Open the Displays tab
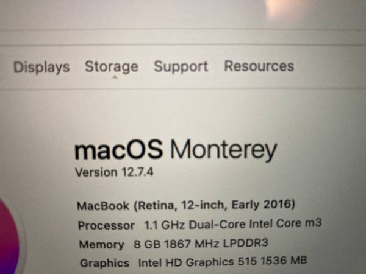 click(41, 67)
